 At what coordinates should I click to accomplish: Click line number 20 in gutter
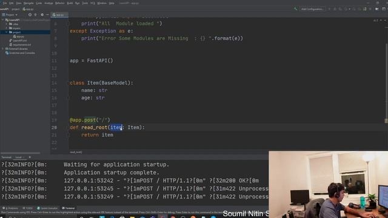click(x=54, y=128)
